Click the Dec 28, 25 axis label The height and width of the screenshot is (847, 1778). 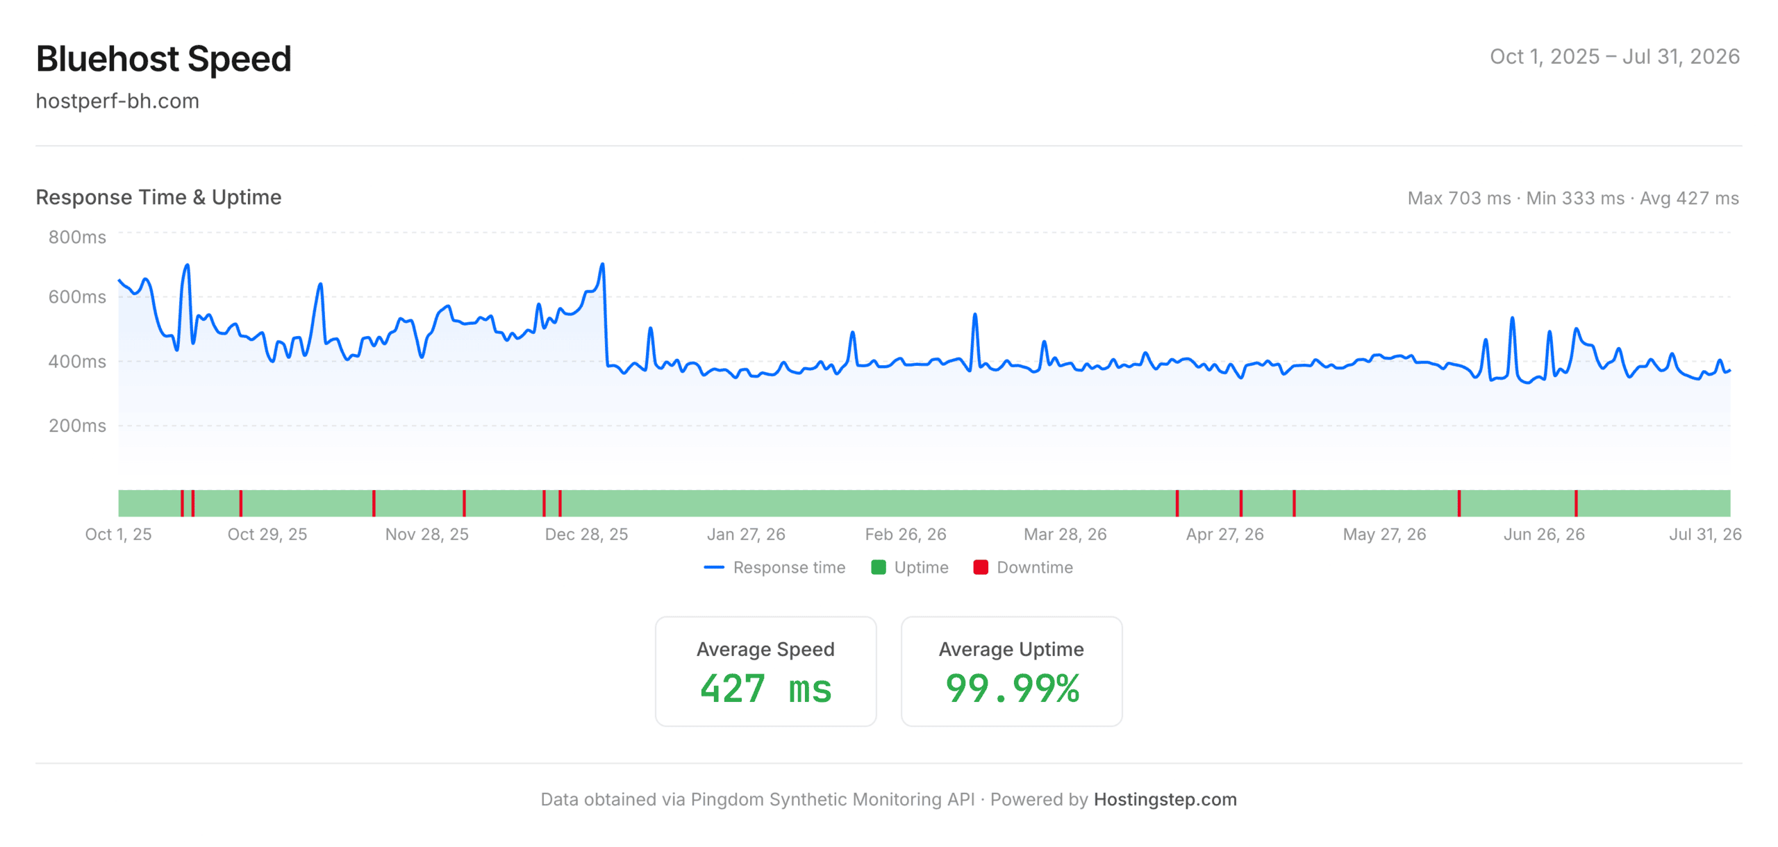pyautogui.click(x=586, y=534)
